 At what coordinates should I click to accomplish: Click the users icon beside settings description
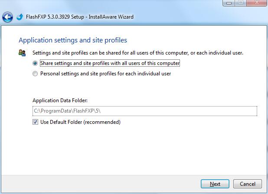point(22,53)
